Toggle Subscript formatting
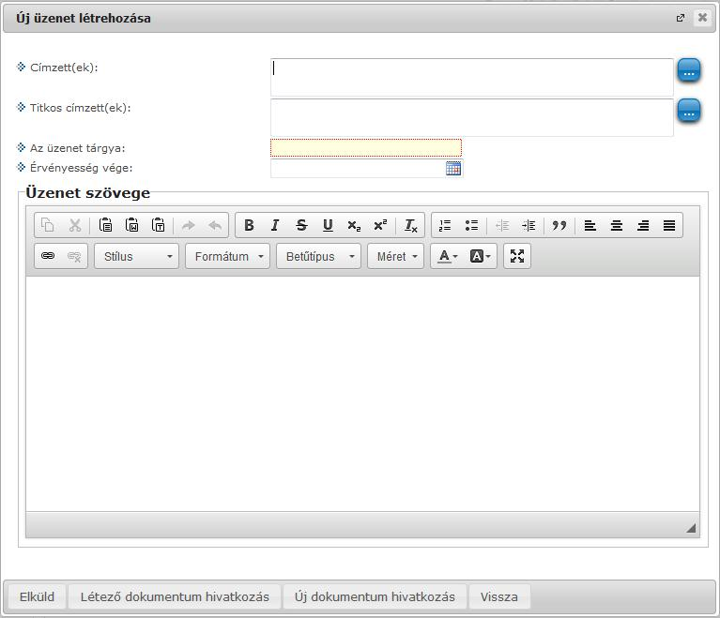The height and width of the screenshot is (618, 720). pos(354,225)
